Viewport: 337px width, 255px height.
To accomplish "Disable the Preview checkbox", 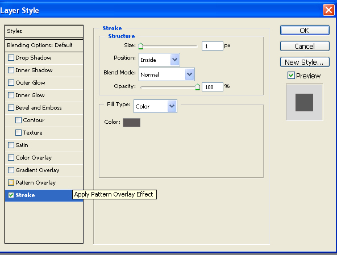I will (291, 76).
